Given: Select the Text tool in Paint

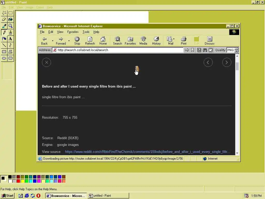Looking at the screenshot, I should [10, 39].
